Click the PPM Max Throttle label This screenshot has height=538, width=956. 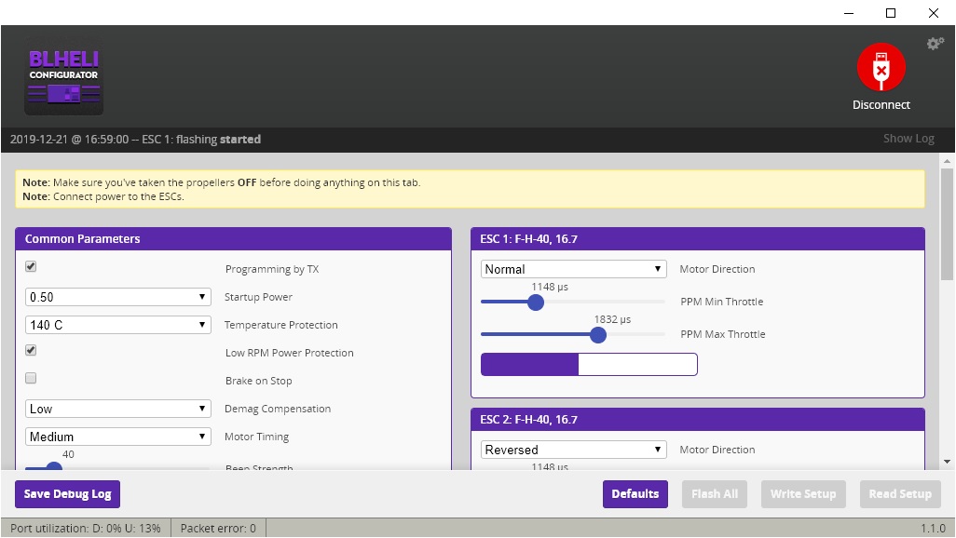723,334
